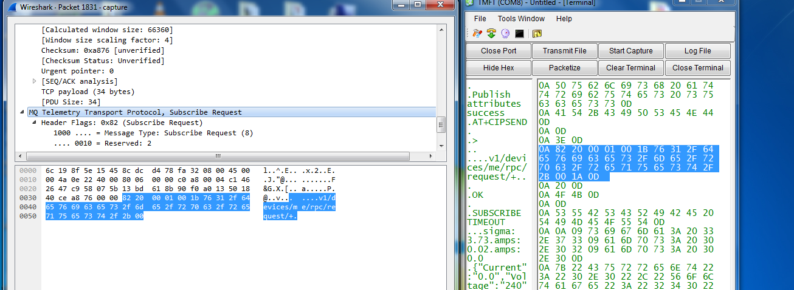Open the Tools Window menu
Screen dimensions: 794x290
point(521,19)
